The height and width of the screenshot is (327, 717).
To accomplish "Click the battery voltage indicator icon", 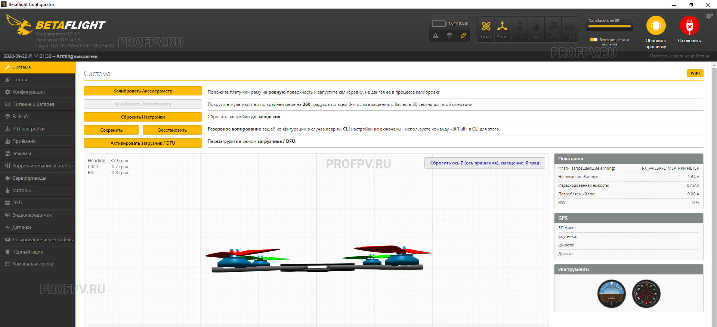I will tap(439, 23).
